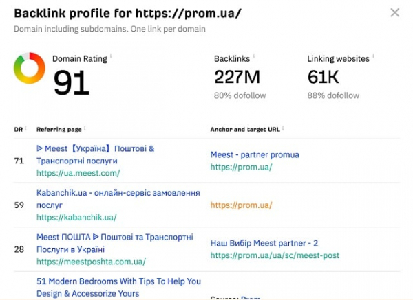
Task: Click 'Наш Вибір Meest partner - 2' anchor
Action: (x=264, y=243)
